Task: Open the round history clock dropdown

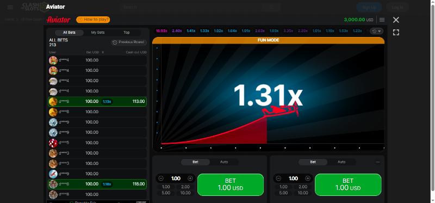Action: [x=376, y=31]
